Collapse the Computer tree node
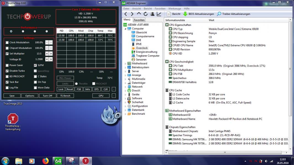Screen dimensions: 294x165 (125, 29)
